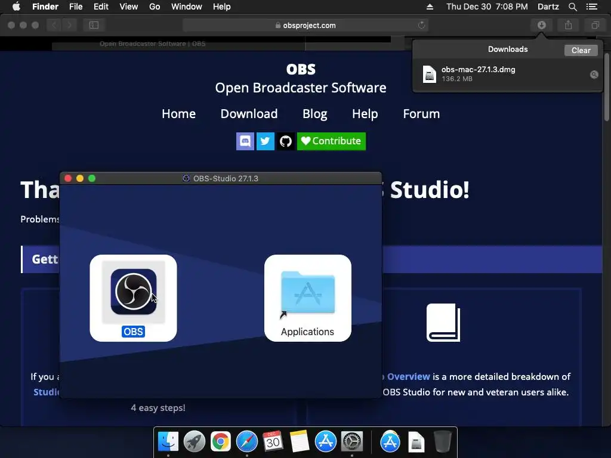
Task: Open the Help menu in menu bar
Action: [x=222, y=7]
